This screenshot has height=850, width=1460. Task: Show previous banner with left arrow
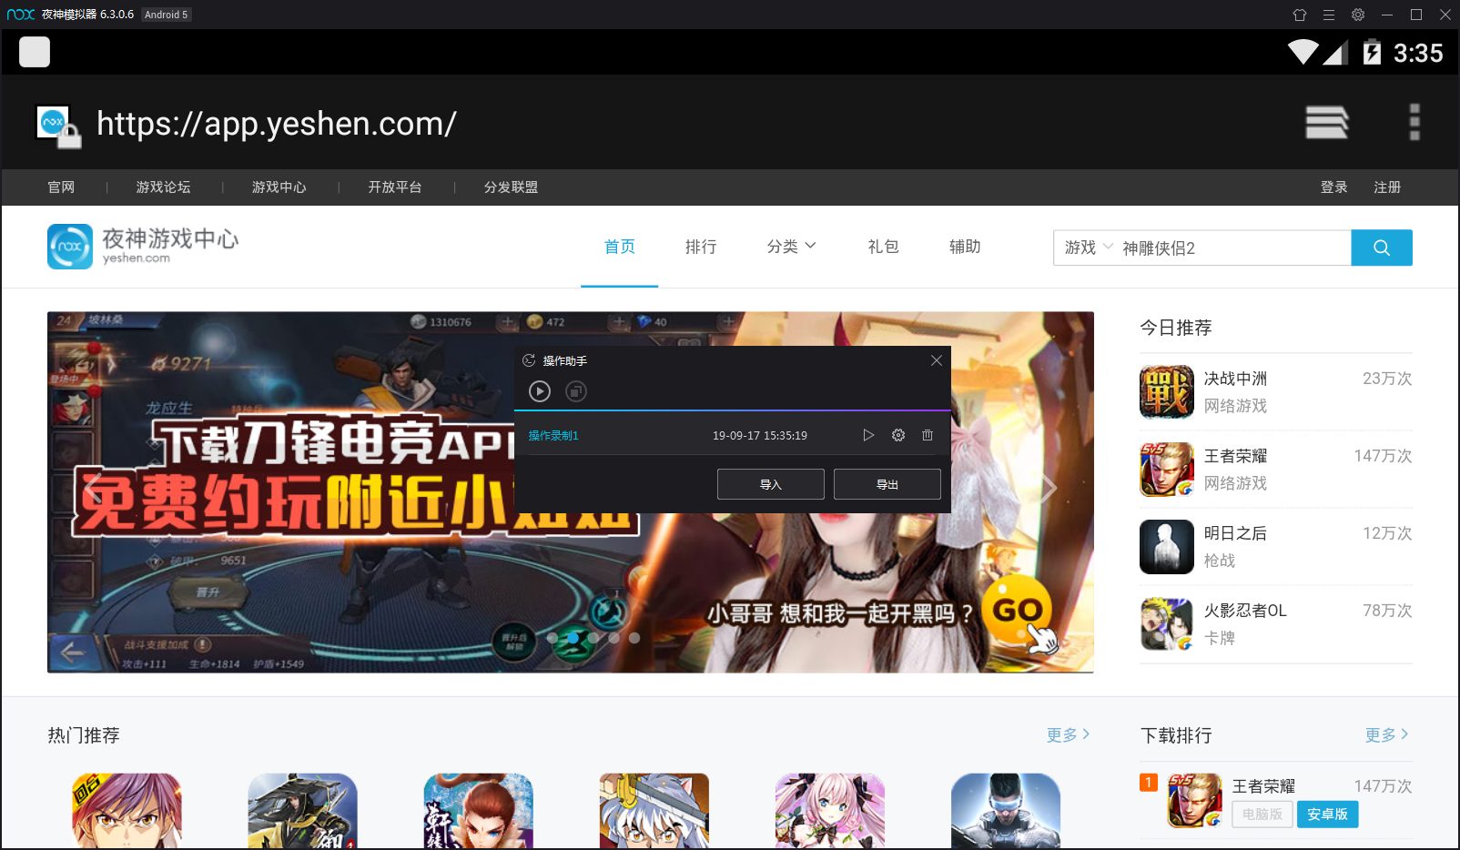tap(92, 490)
